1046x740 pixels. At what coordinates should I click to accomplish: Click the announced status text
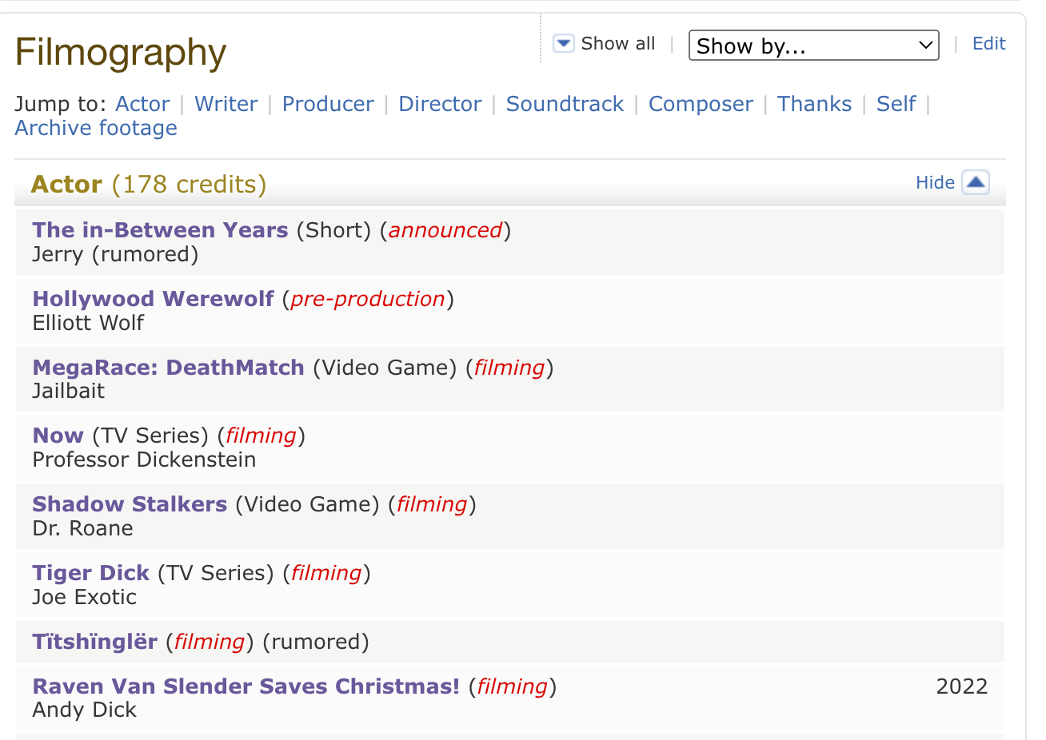tap(445, 230)
